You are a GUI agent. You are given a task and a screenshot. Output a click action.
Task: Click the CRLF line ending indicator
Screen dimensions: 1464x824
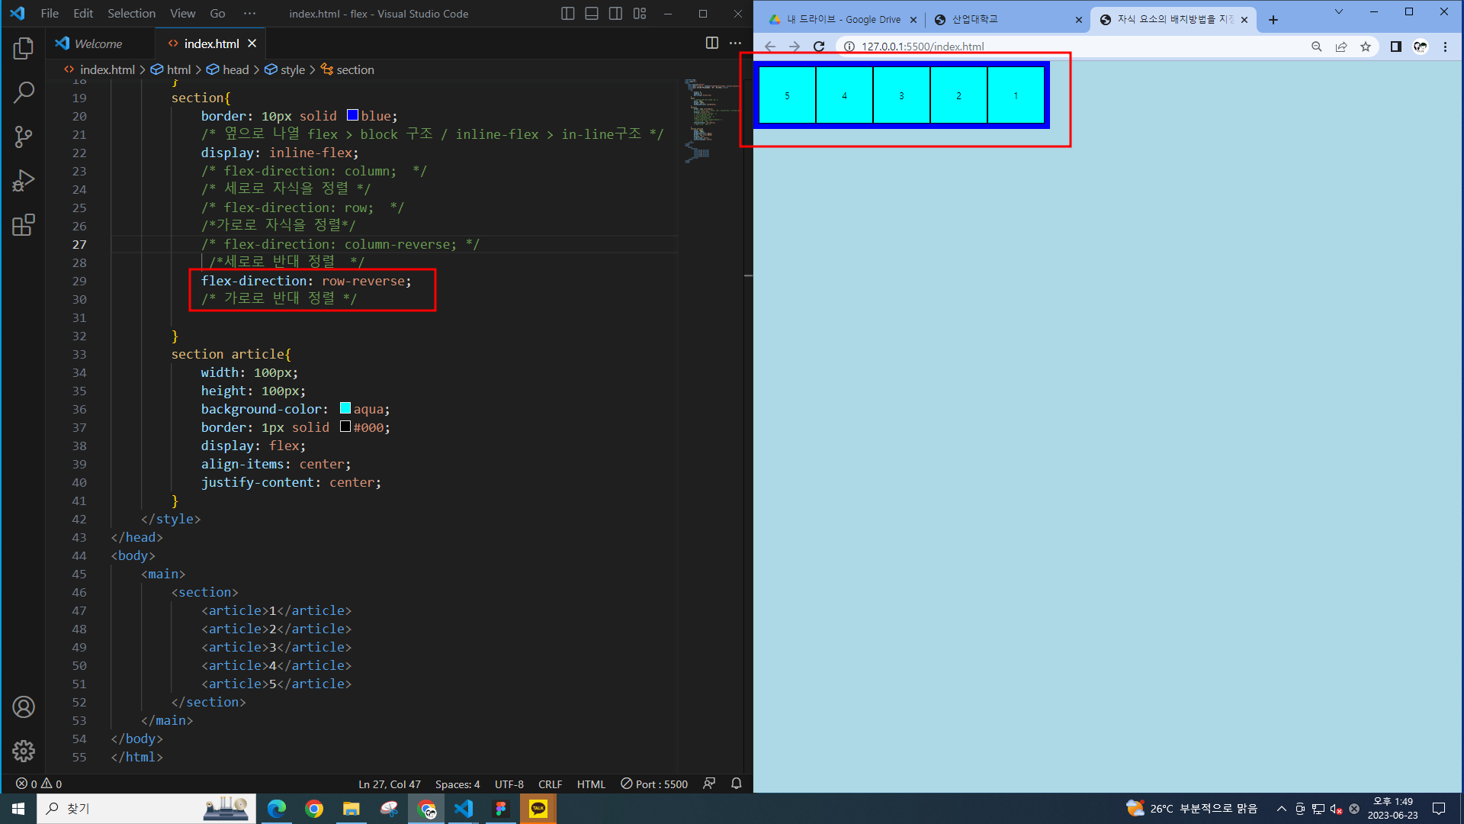pyautogui.click(x=550, y=784)
